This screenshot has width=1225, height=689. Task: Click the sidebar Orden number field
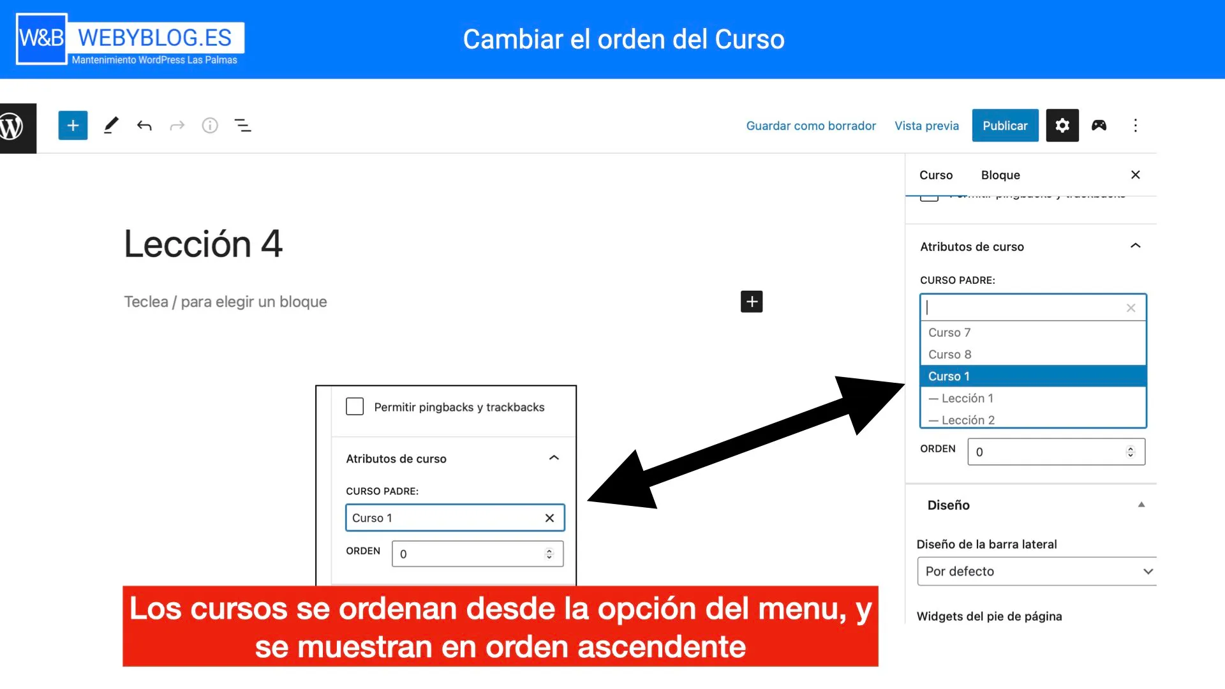[x=1056, y=452]
